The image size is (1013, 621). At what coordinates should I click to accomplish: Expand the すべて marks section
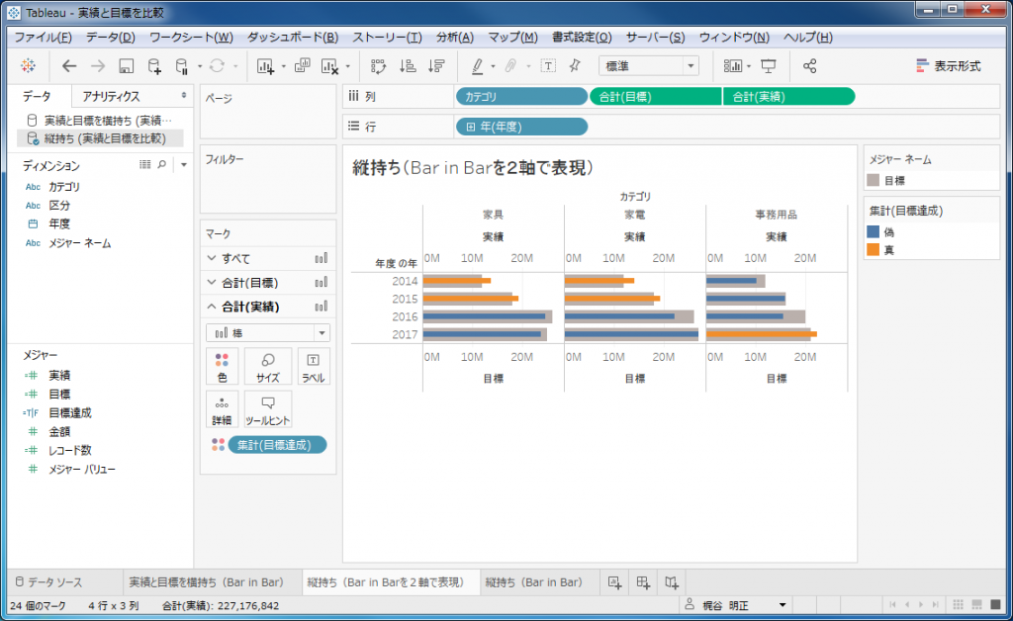pyautogui.click(x=211, y=258)
